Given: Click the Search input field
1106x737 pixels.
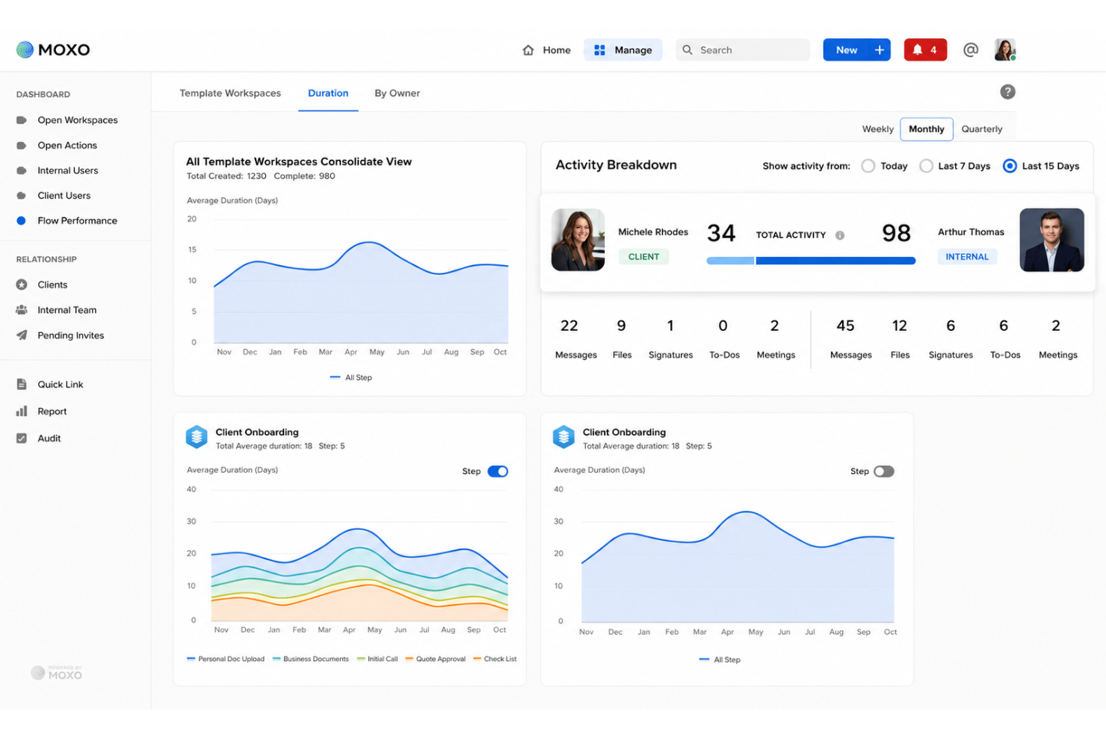Looking at the screenshot, I should (743, 50).
